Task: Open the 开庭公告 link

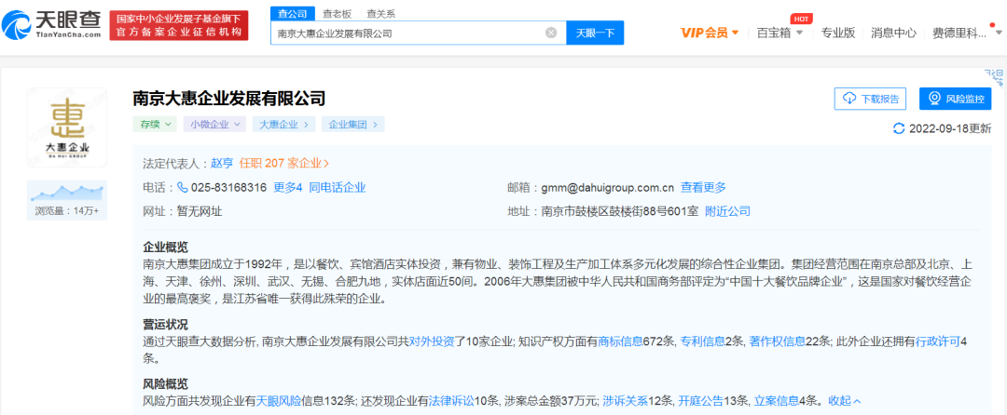Action: (700, 401)
